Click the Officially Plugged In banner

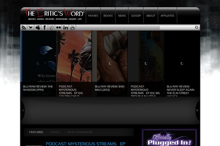click(x=169, y=138)
